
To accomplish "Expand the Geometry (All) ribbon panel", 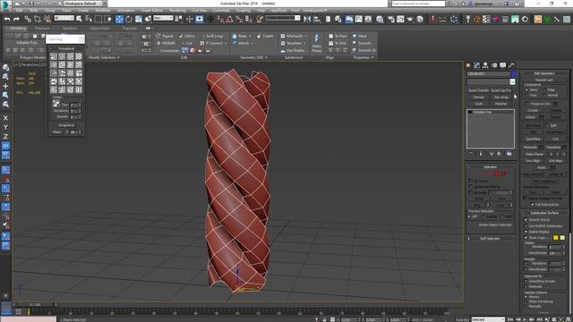I will pos(253,57).
